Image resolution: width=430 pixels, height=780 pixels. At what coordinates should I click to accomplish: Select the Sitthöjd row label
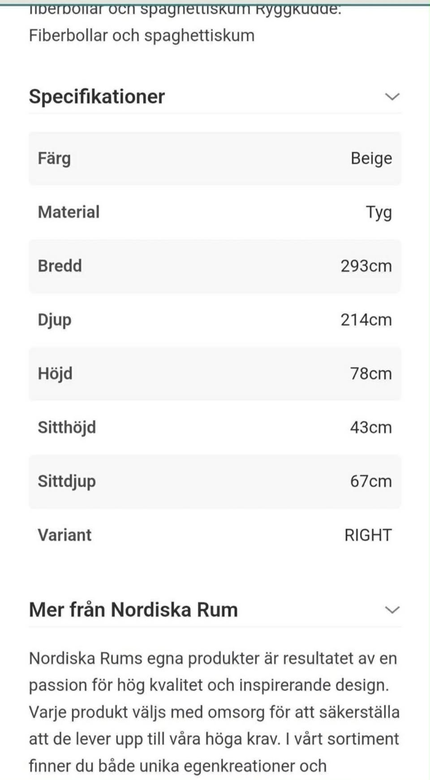tap(67, 427)
